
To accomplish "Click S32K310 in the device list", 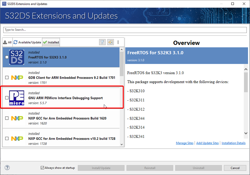I will pos(137,91).
